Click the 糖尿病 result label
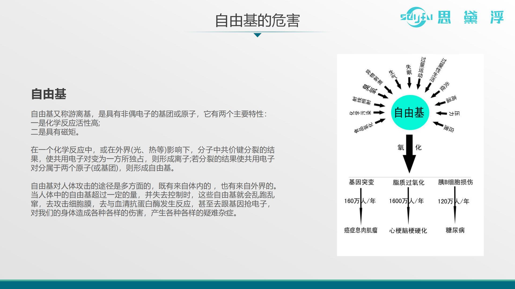Screen dimensions: 515x289 455,230
